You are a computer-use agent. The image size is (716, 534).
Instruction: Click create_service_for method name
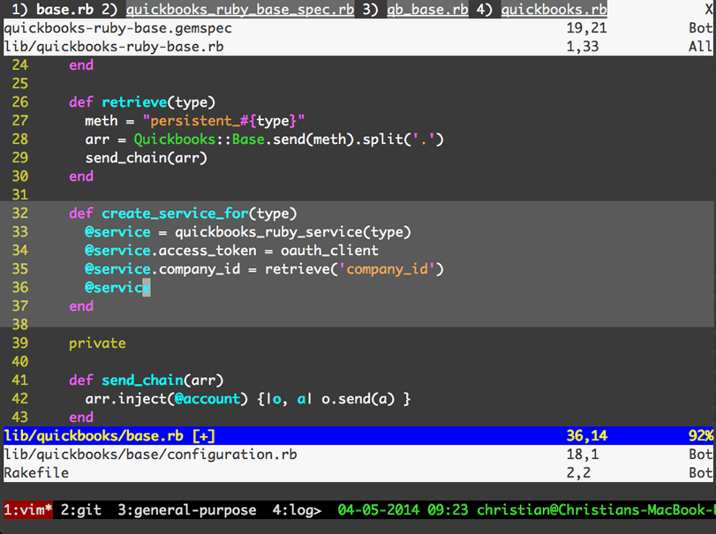[175, 214]
